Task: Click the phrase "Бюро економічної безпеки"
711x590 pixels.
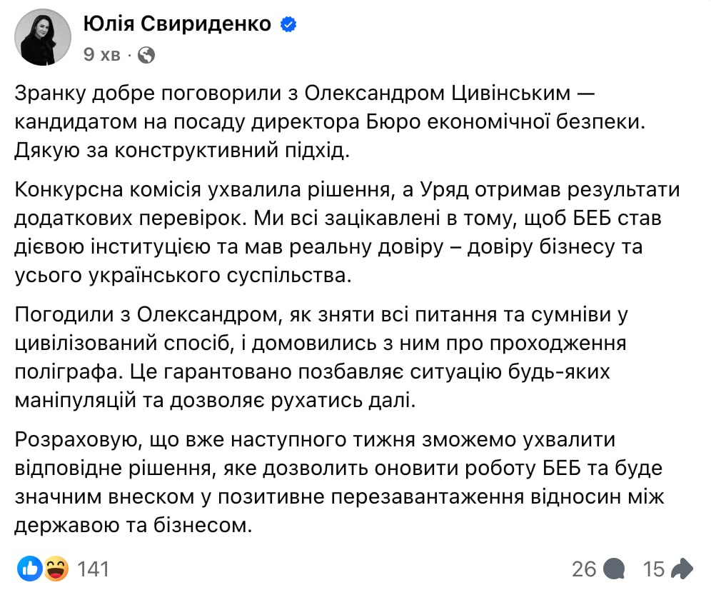Action: pos(524,121)
